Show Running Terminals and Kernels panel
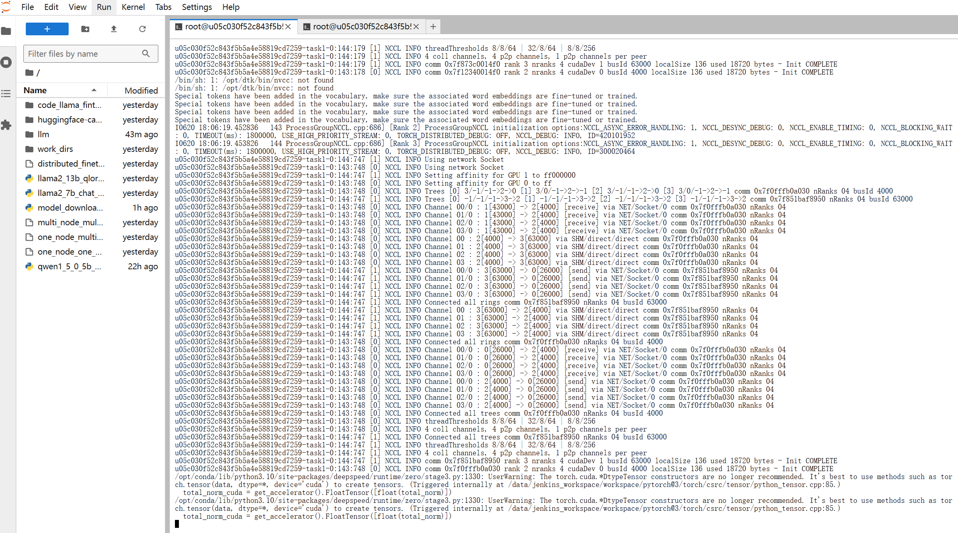 (6, 62)
